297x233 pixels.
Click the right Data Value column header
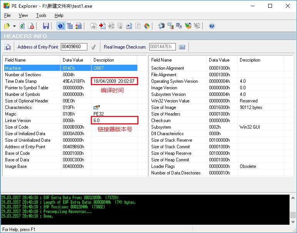tap(222, 60)
